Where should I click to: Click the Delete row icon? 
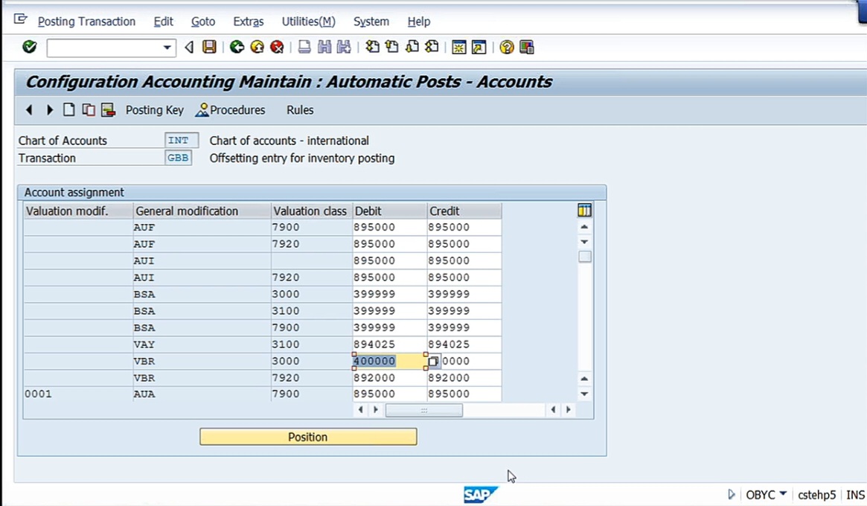pyautogui.click(x=108, y=110)
